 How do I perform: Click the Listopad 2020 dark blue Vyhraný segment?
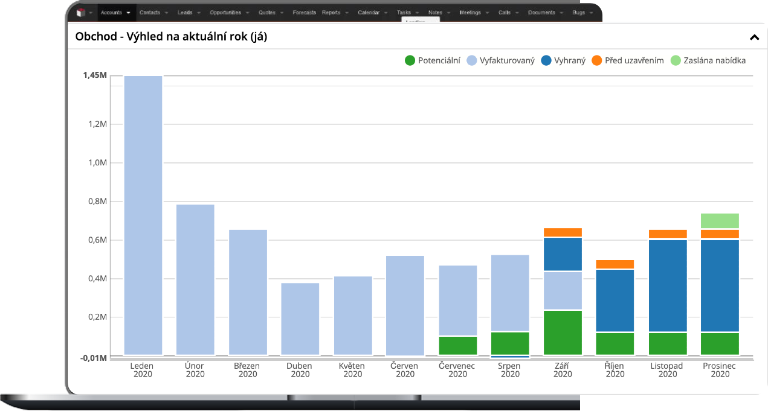(x=668, y=285)
